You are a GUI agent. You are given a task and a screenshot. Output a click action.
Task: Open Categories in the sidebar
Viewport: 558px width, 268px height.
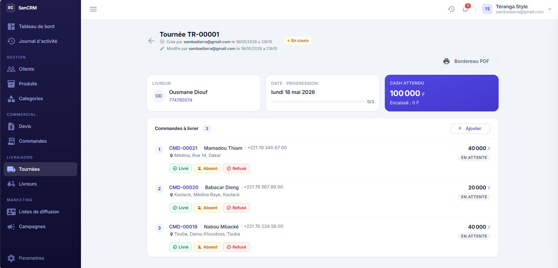point(40,99)
